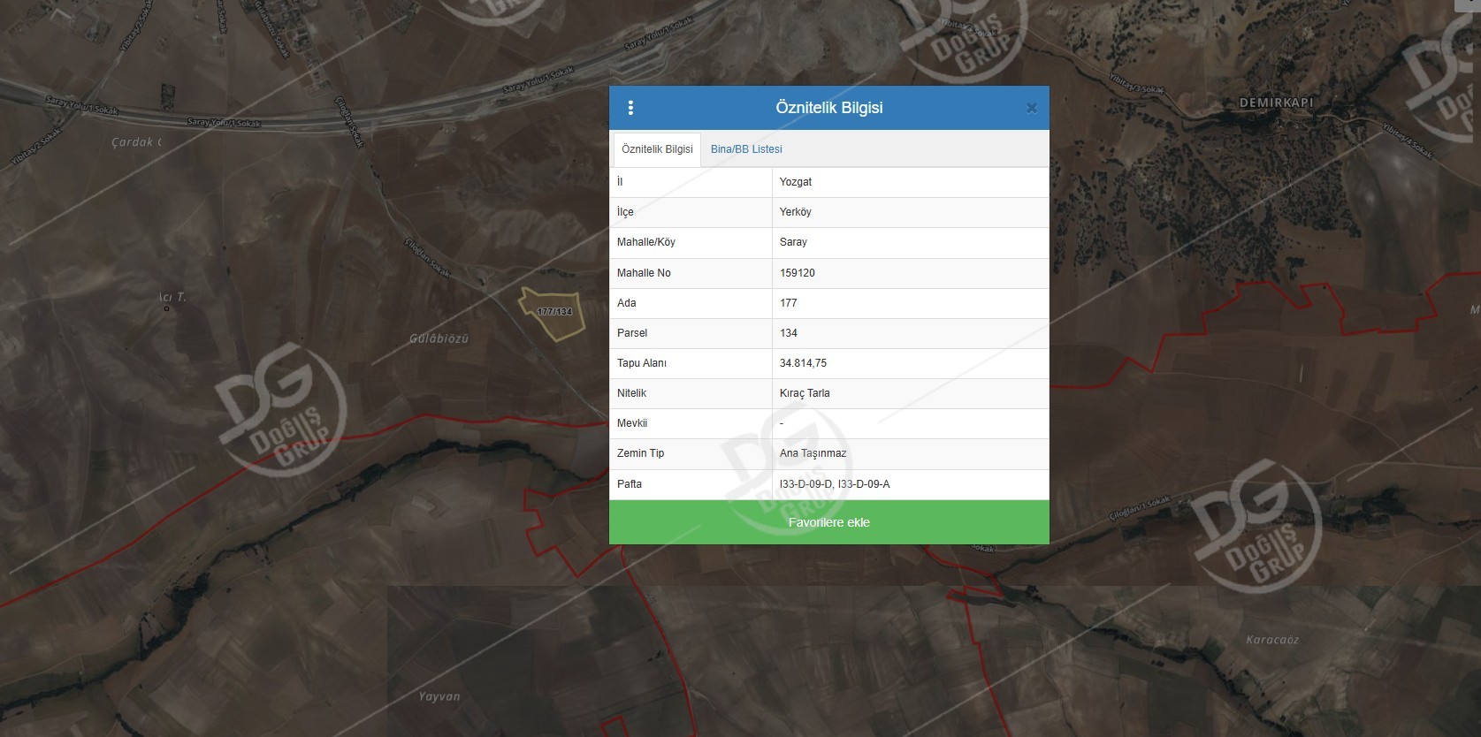Select the Ada value 177
This screenshot has width=1481, height=737.
coord(789,303)
